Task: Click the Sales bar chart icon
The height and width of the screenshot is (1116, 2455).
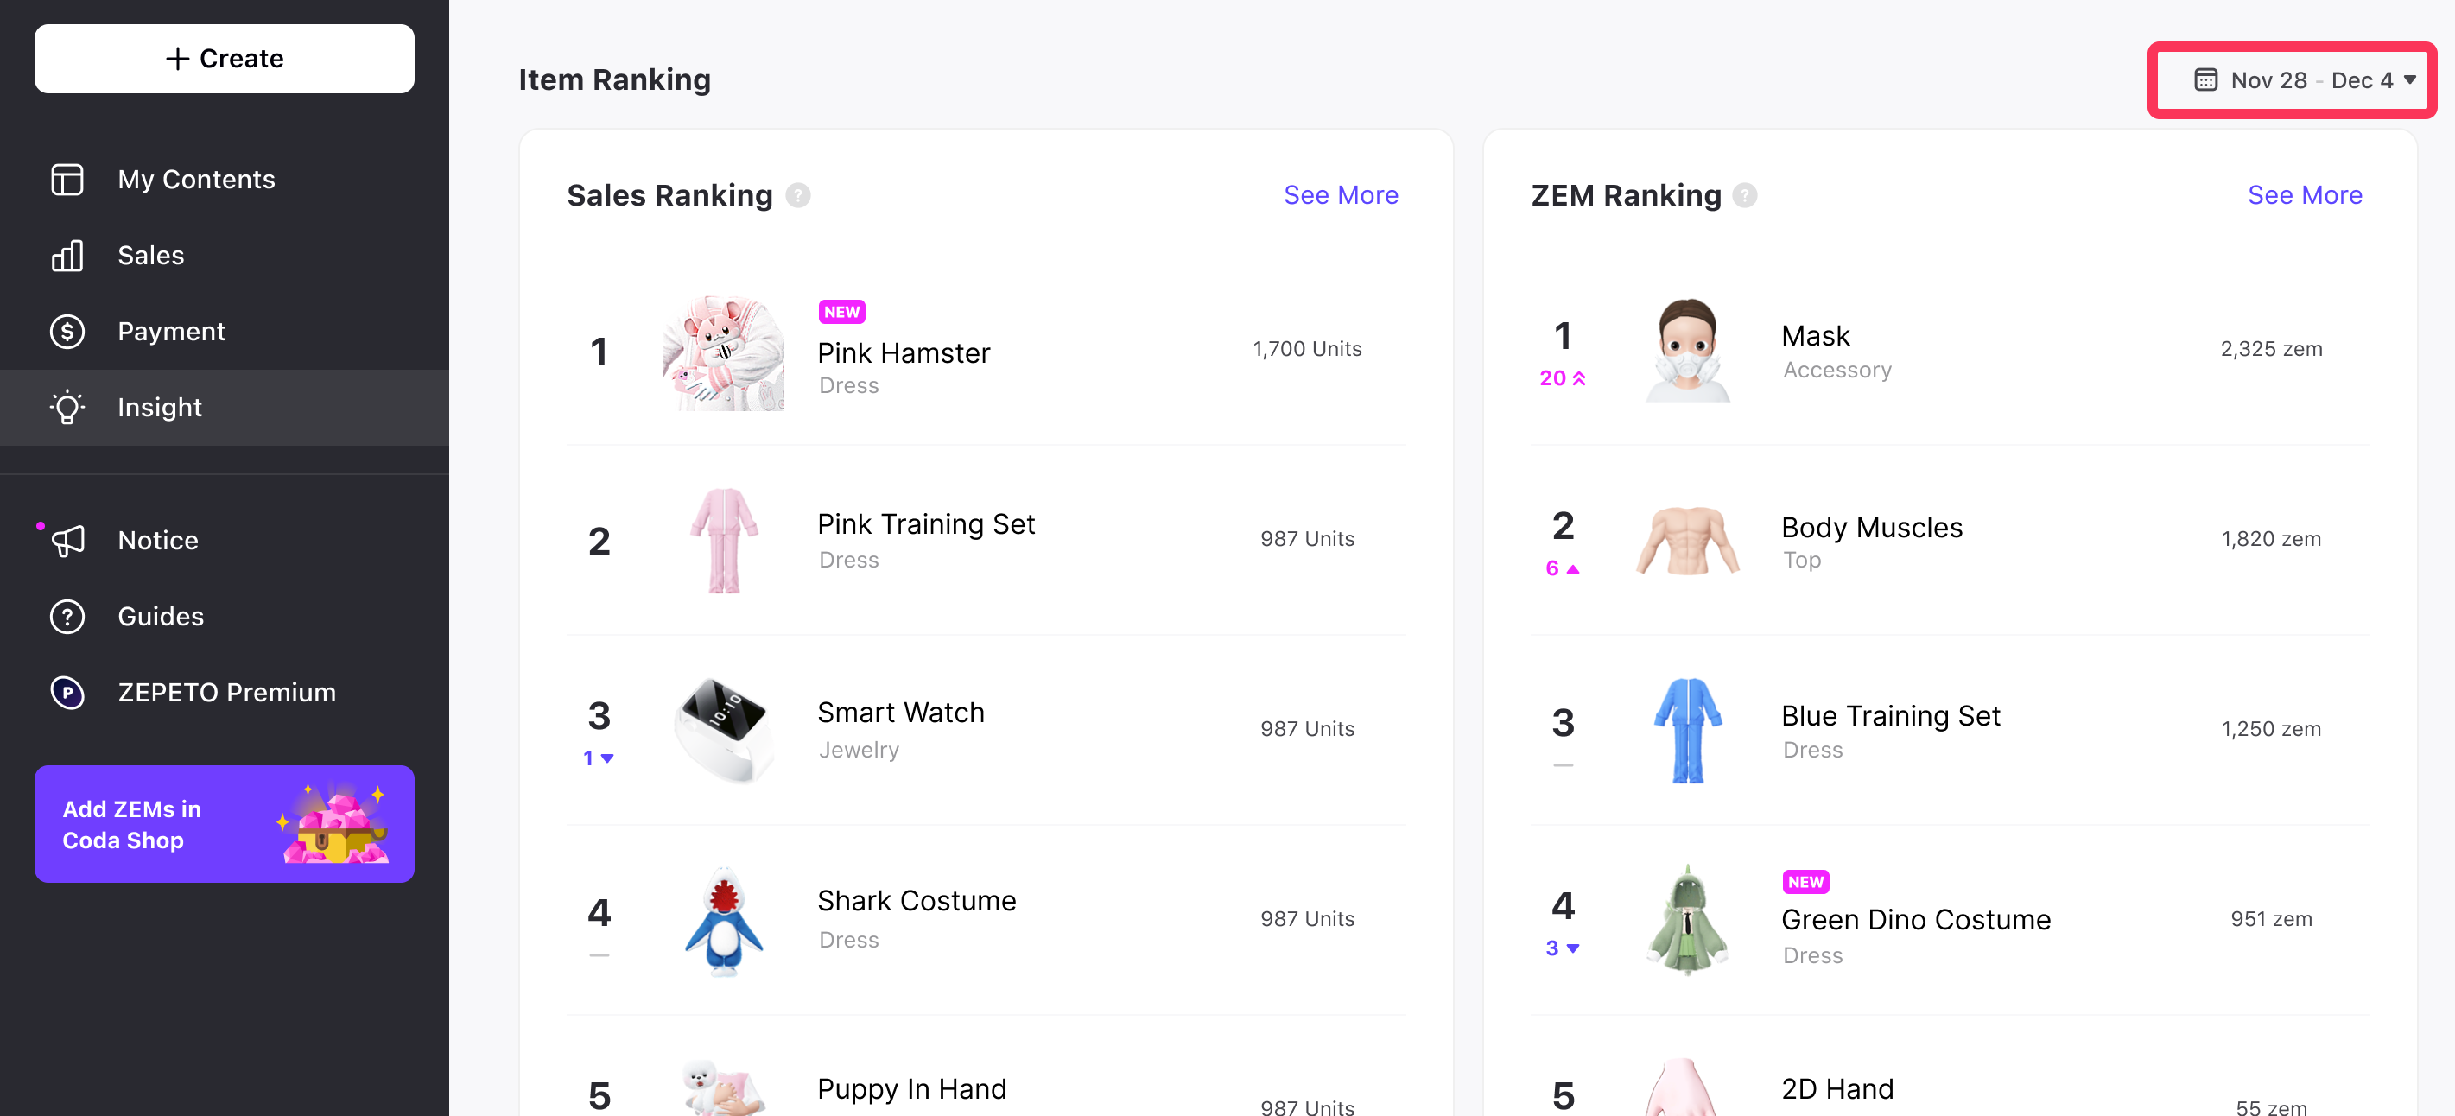Action: [67, 256]
